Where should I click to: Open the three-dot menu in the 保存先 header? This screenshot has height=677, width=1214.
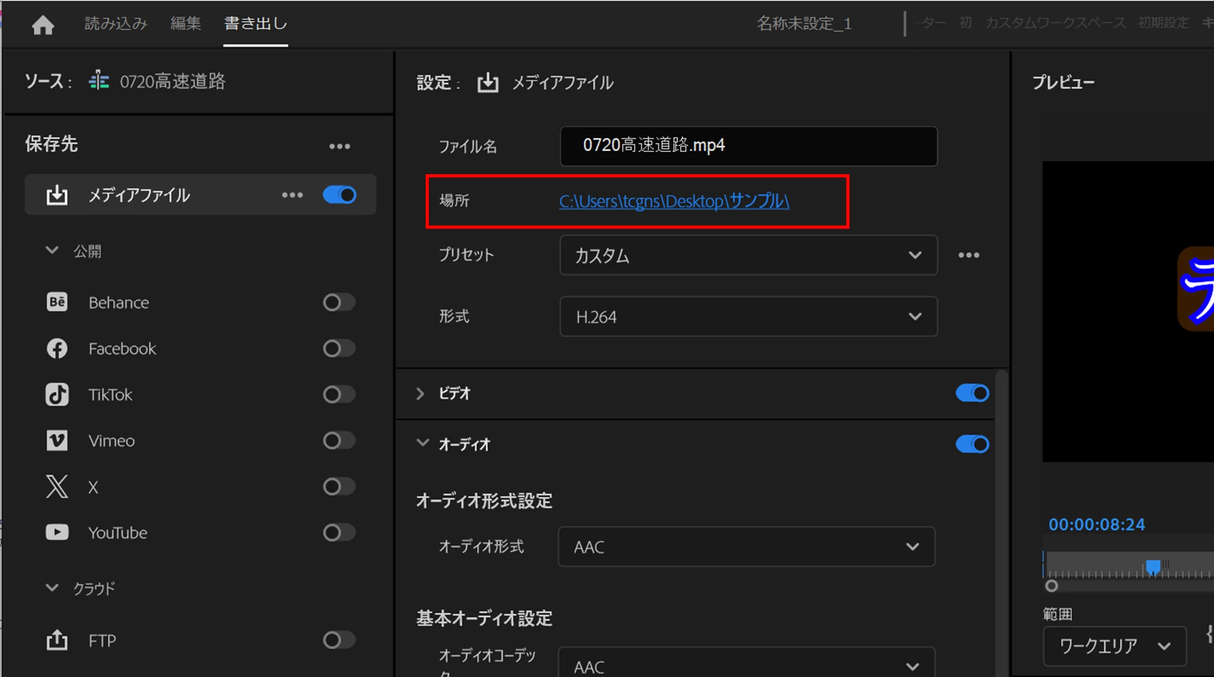tap(339, 146)
